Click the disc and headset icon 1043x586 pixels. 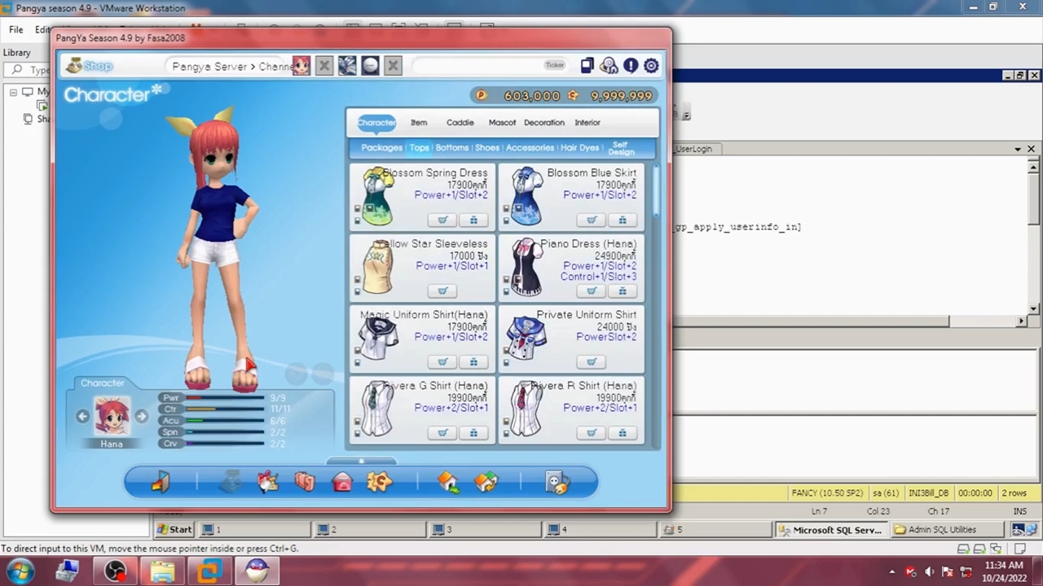tap(609, 66)
